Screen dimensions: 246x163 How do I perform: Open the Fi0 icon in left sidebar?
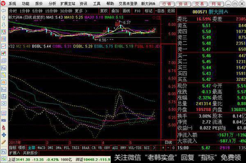(x=4, y=68)
